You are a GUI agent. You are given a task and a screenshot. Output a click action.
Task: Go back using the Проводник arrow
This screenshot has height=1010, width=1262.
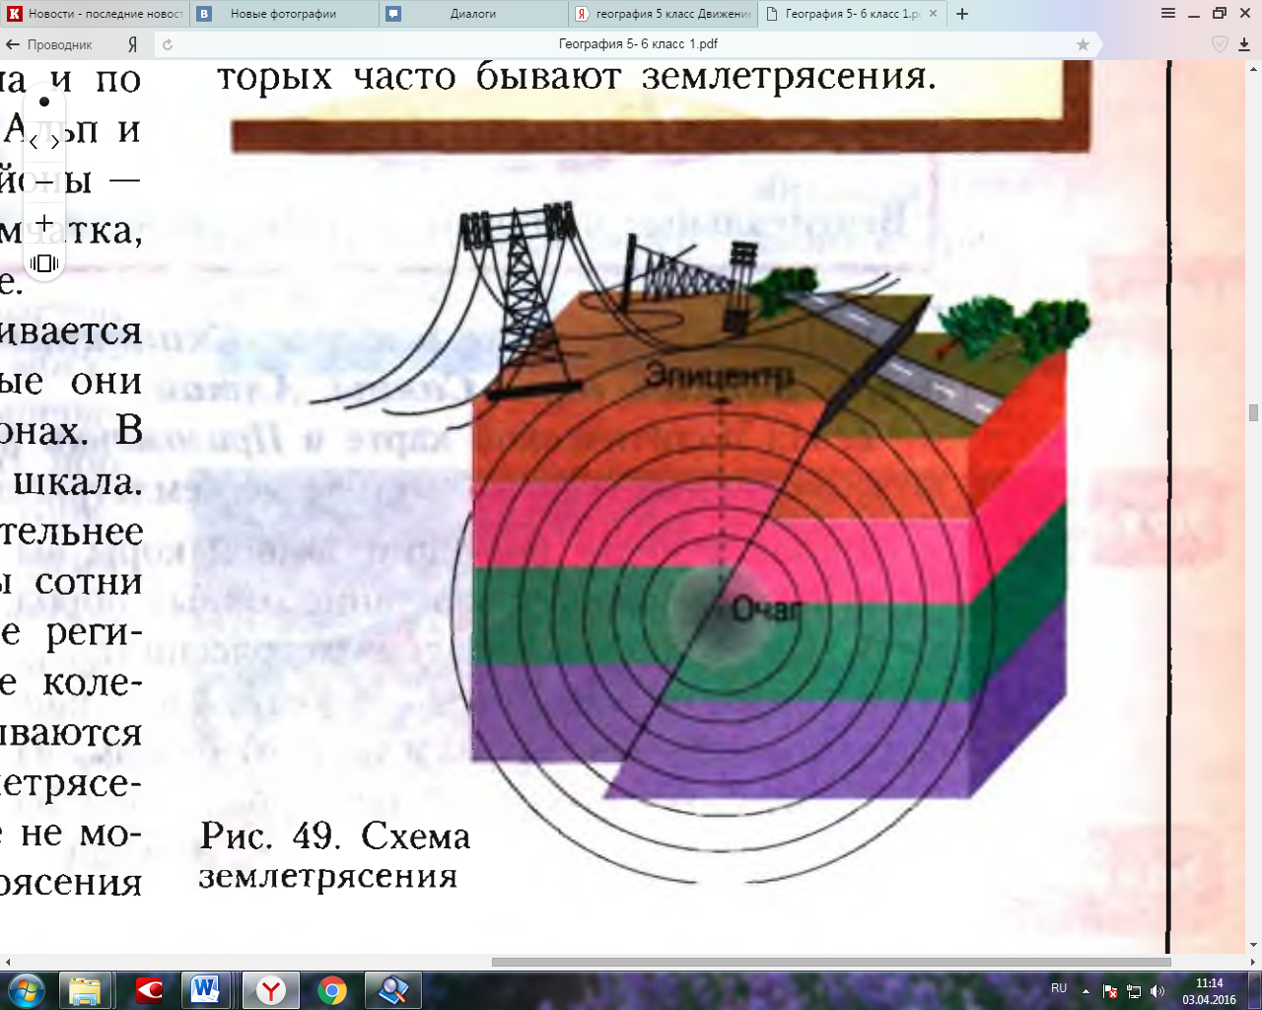coord(49,44)
